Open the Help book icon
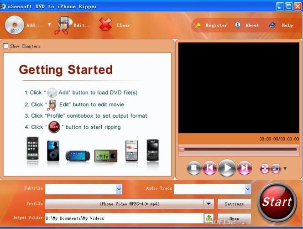Image resolution: width=303 pixels, height=229 pixels. pyautogui.click(x=272, y=25)
